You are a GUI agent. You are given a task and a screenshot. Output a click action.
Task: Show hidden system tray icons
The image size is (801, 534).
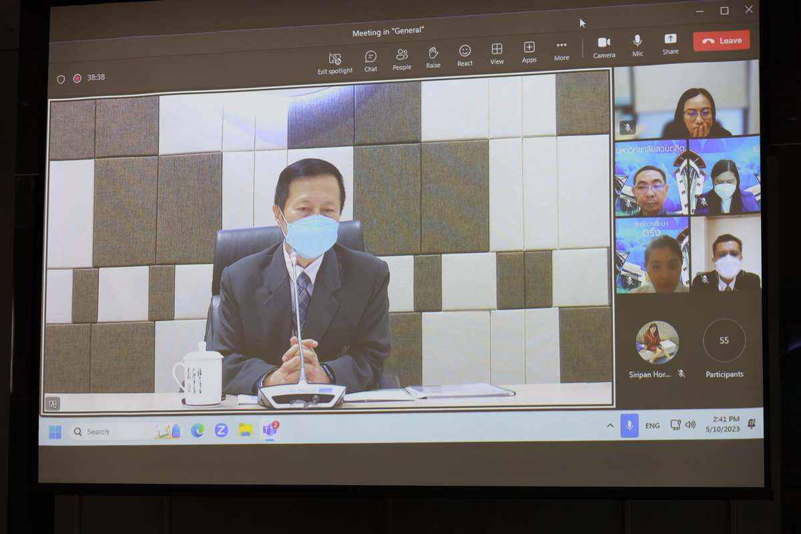click(x=609, y=426)
